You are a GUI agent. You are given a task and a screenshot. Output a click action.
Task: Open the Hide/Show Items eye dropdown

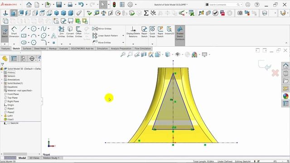182,54
